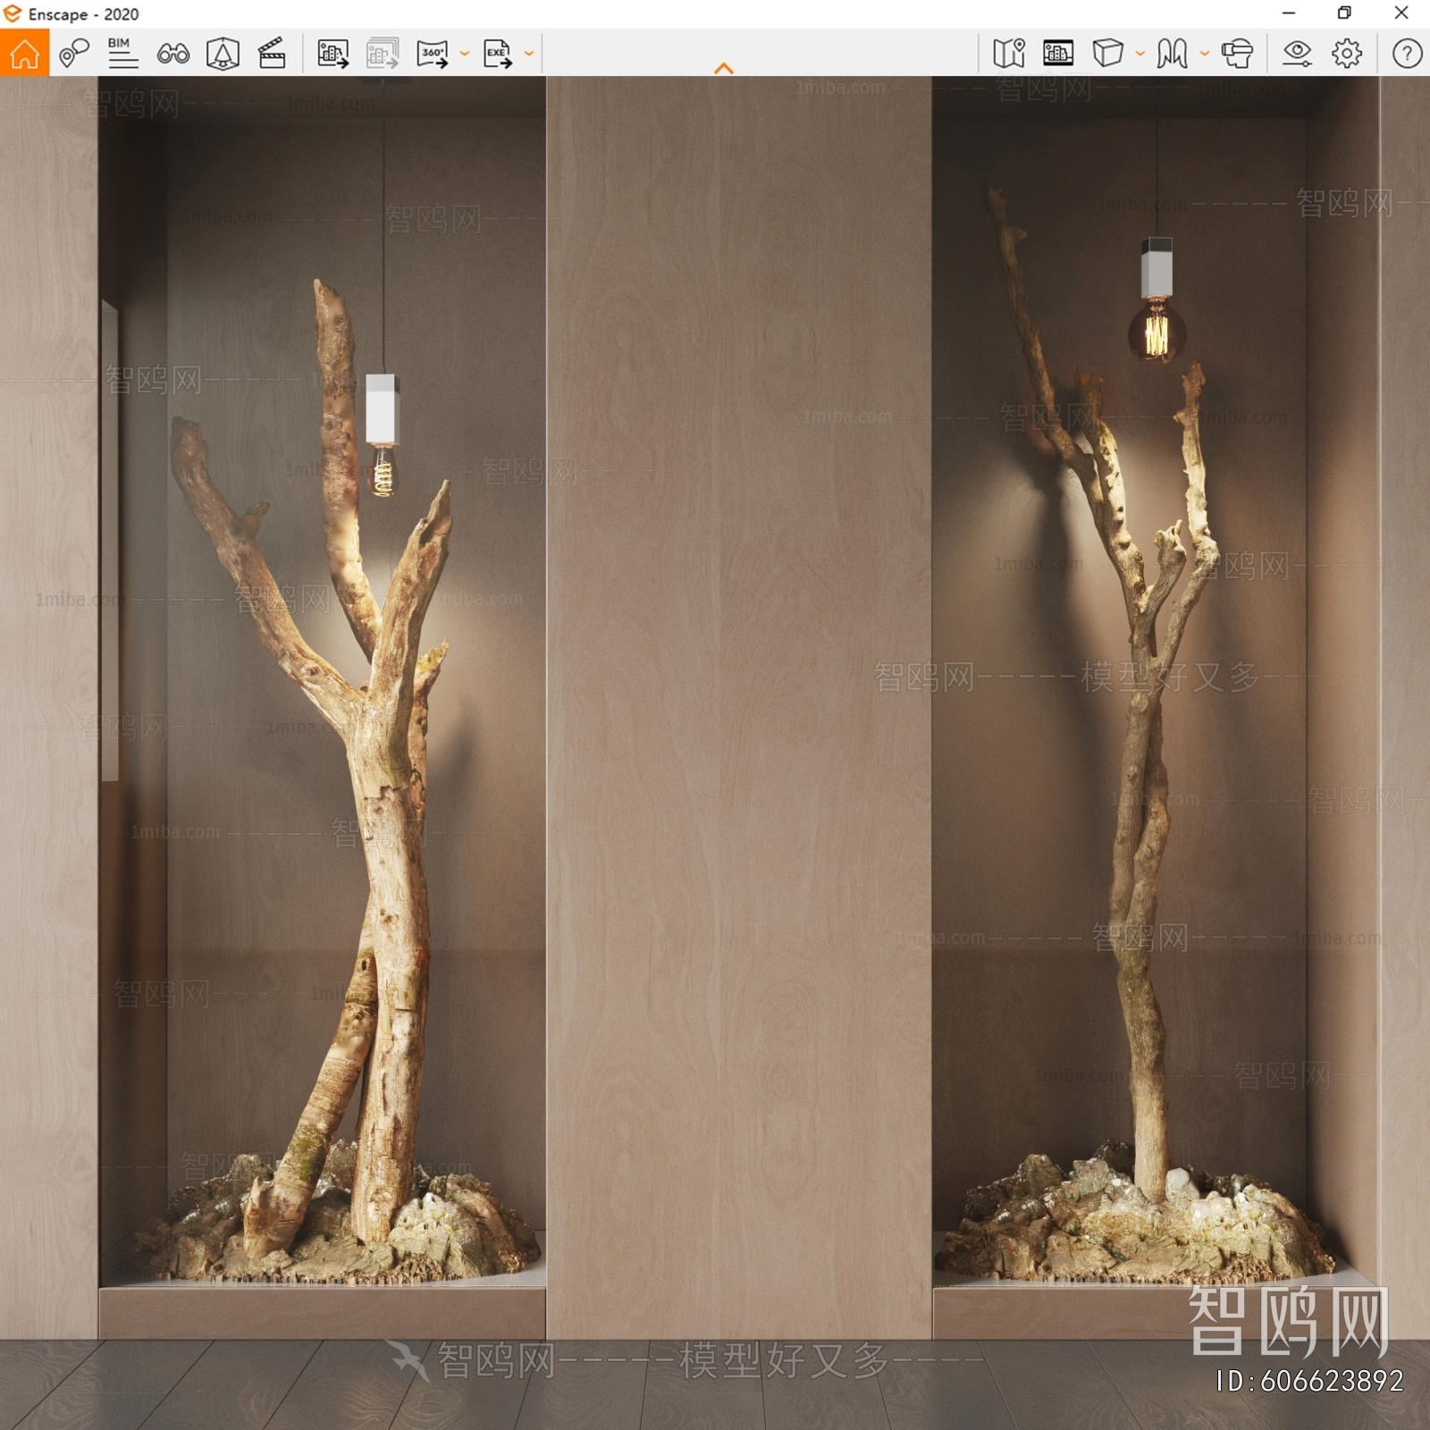
Task: Expand the 360 panorama dropdown arrow
Action: point(465,54)
